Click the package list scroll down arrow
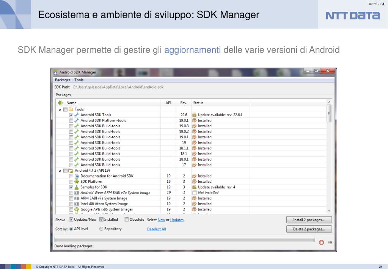388x269 pixels. [x=329, y=211]
